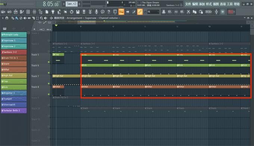Screen dimensions: 254x146
Task: Select Airguitar 3 in the picker list
Action: pos(14,93)
